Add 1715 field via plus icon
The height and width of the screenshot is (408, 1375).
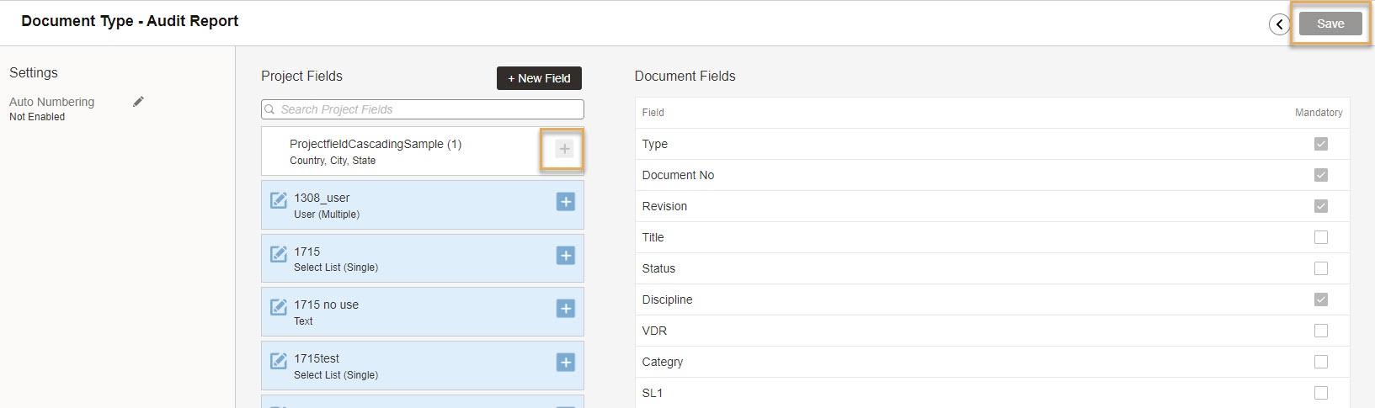[566, 255]
